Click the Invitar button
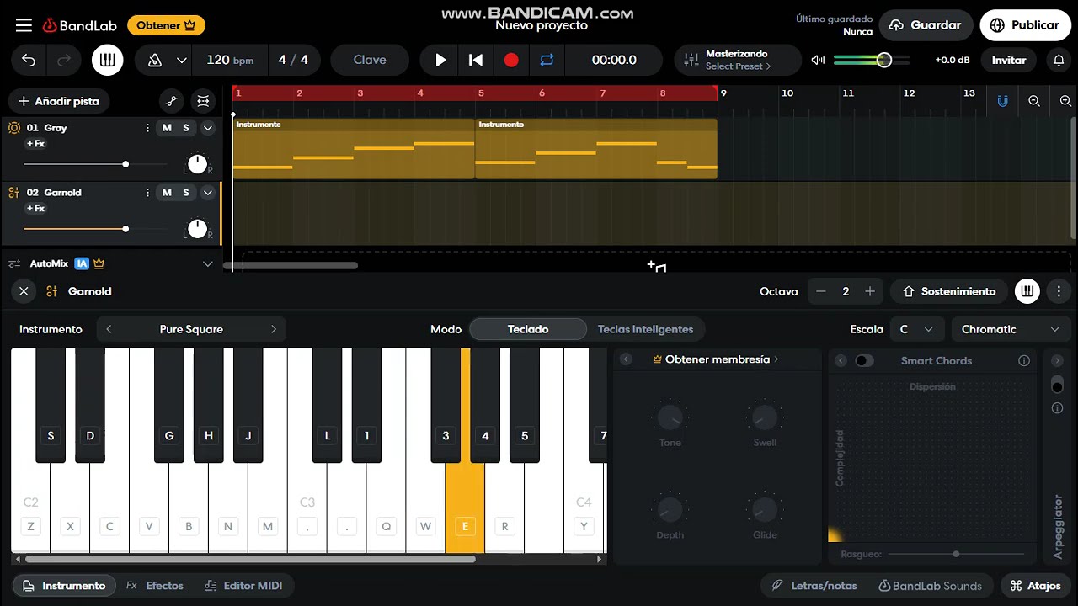This screenshot has height=606, width=1078. (1009, 60)
